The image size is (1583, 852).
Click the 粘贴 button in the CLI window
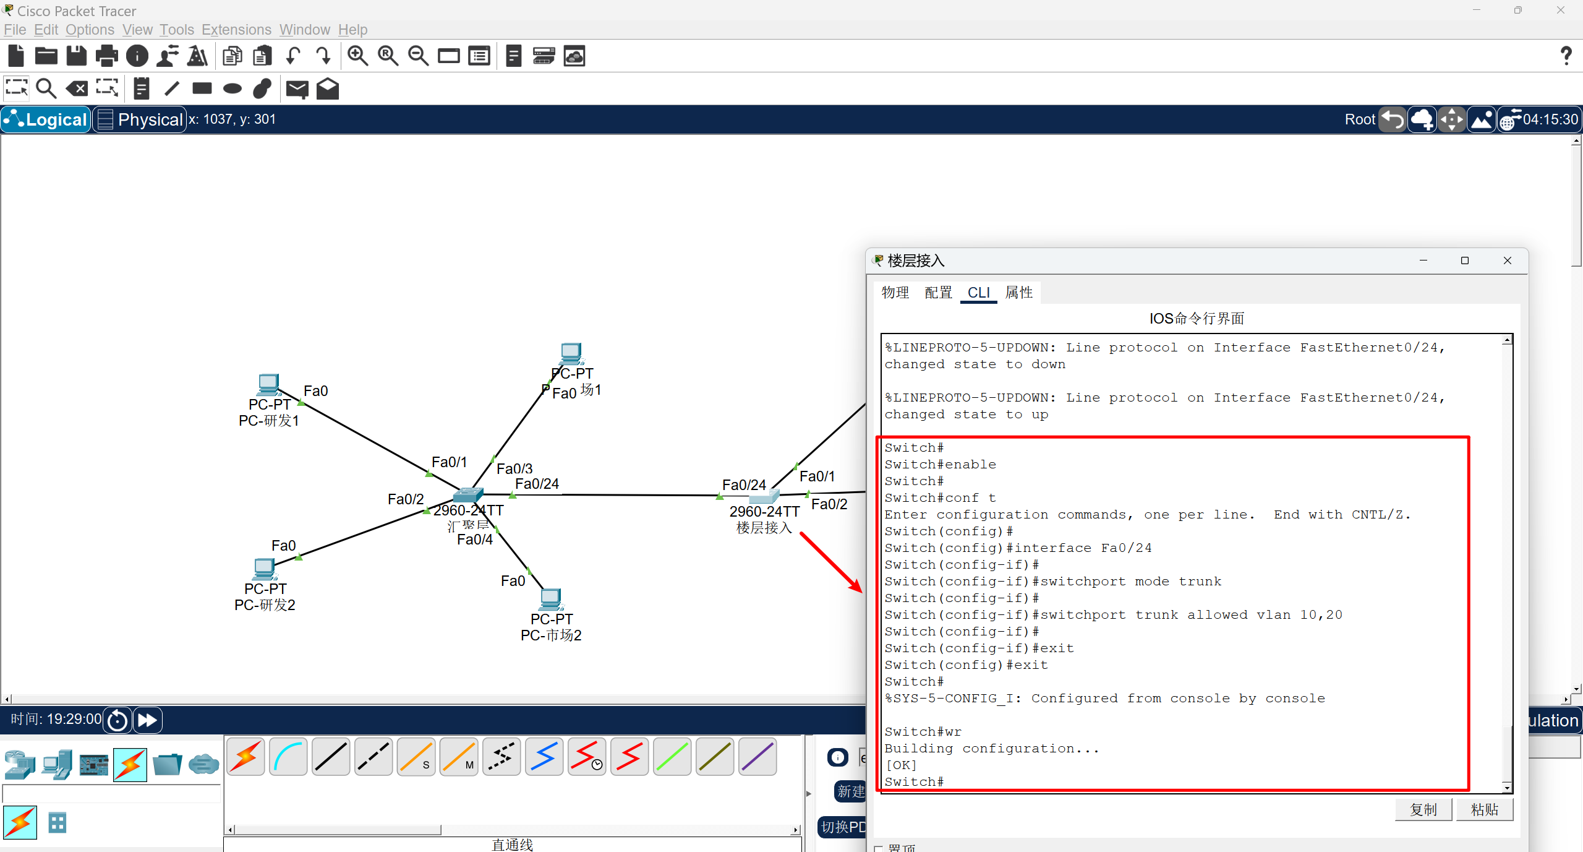[1484, 809]
